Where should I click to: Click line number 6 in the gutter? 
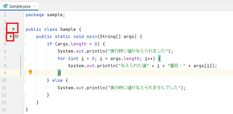(x=5, y=51)
